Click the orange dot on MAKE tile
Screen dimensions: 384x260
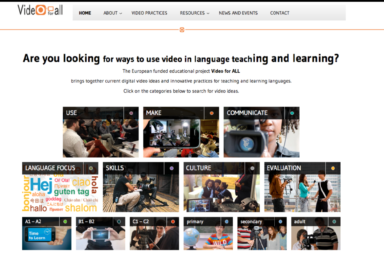tap(212, 113)
